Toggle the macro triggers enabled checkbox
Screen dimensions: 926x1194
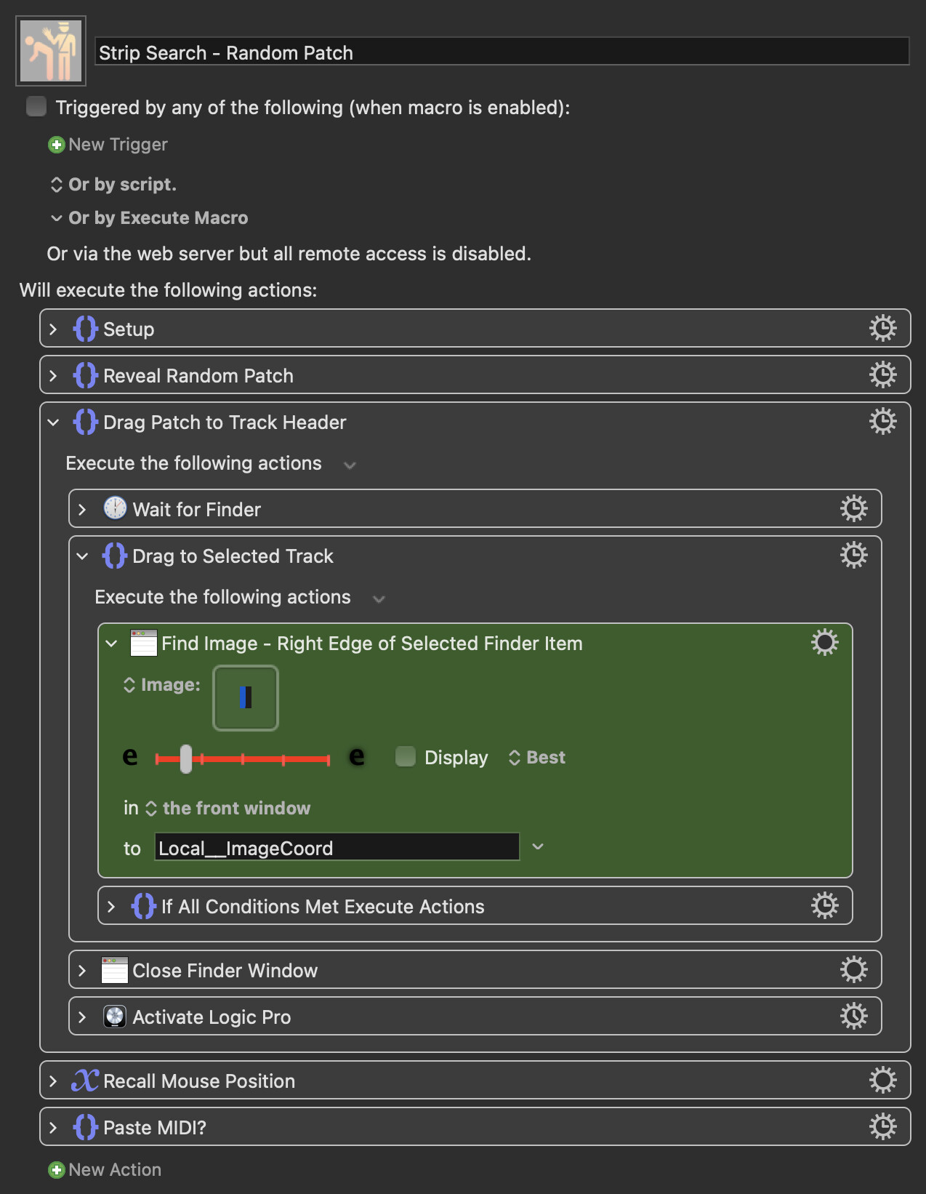click(36, 107)
